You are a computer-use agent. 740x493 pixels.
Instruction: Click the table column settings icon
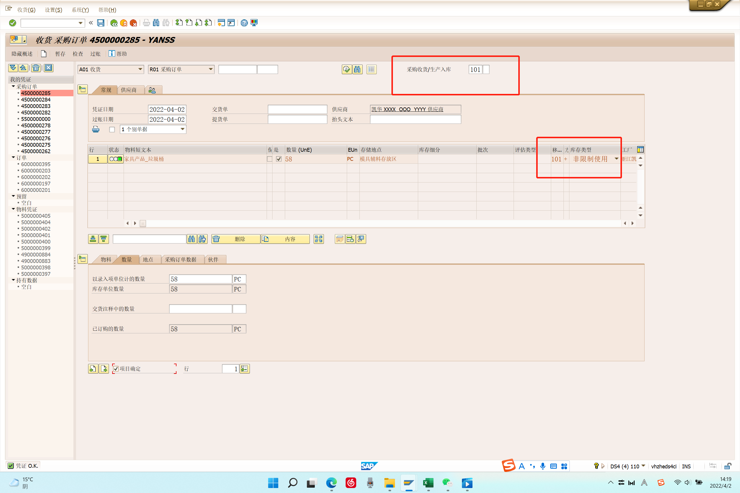640,150
